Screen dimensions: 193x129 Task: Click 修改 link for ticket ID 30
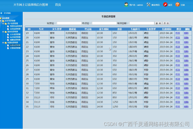click(x=178, y=84)
